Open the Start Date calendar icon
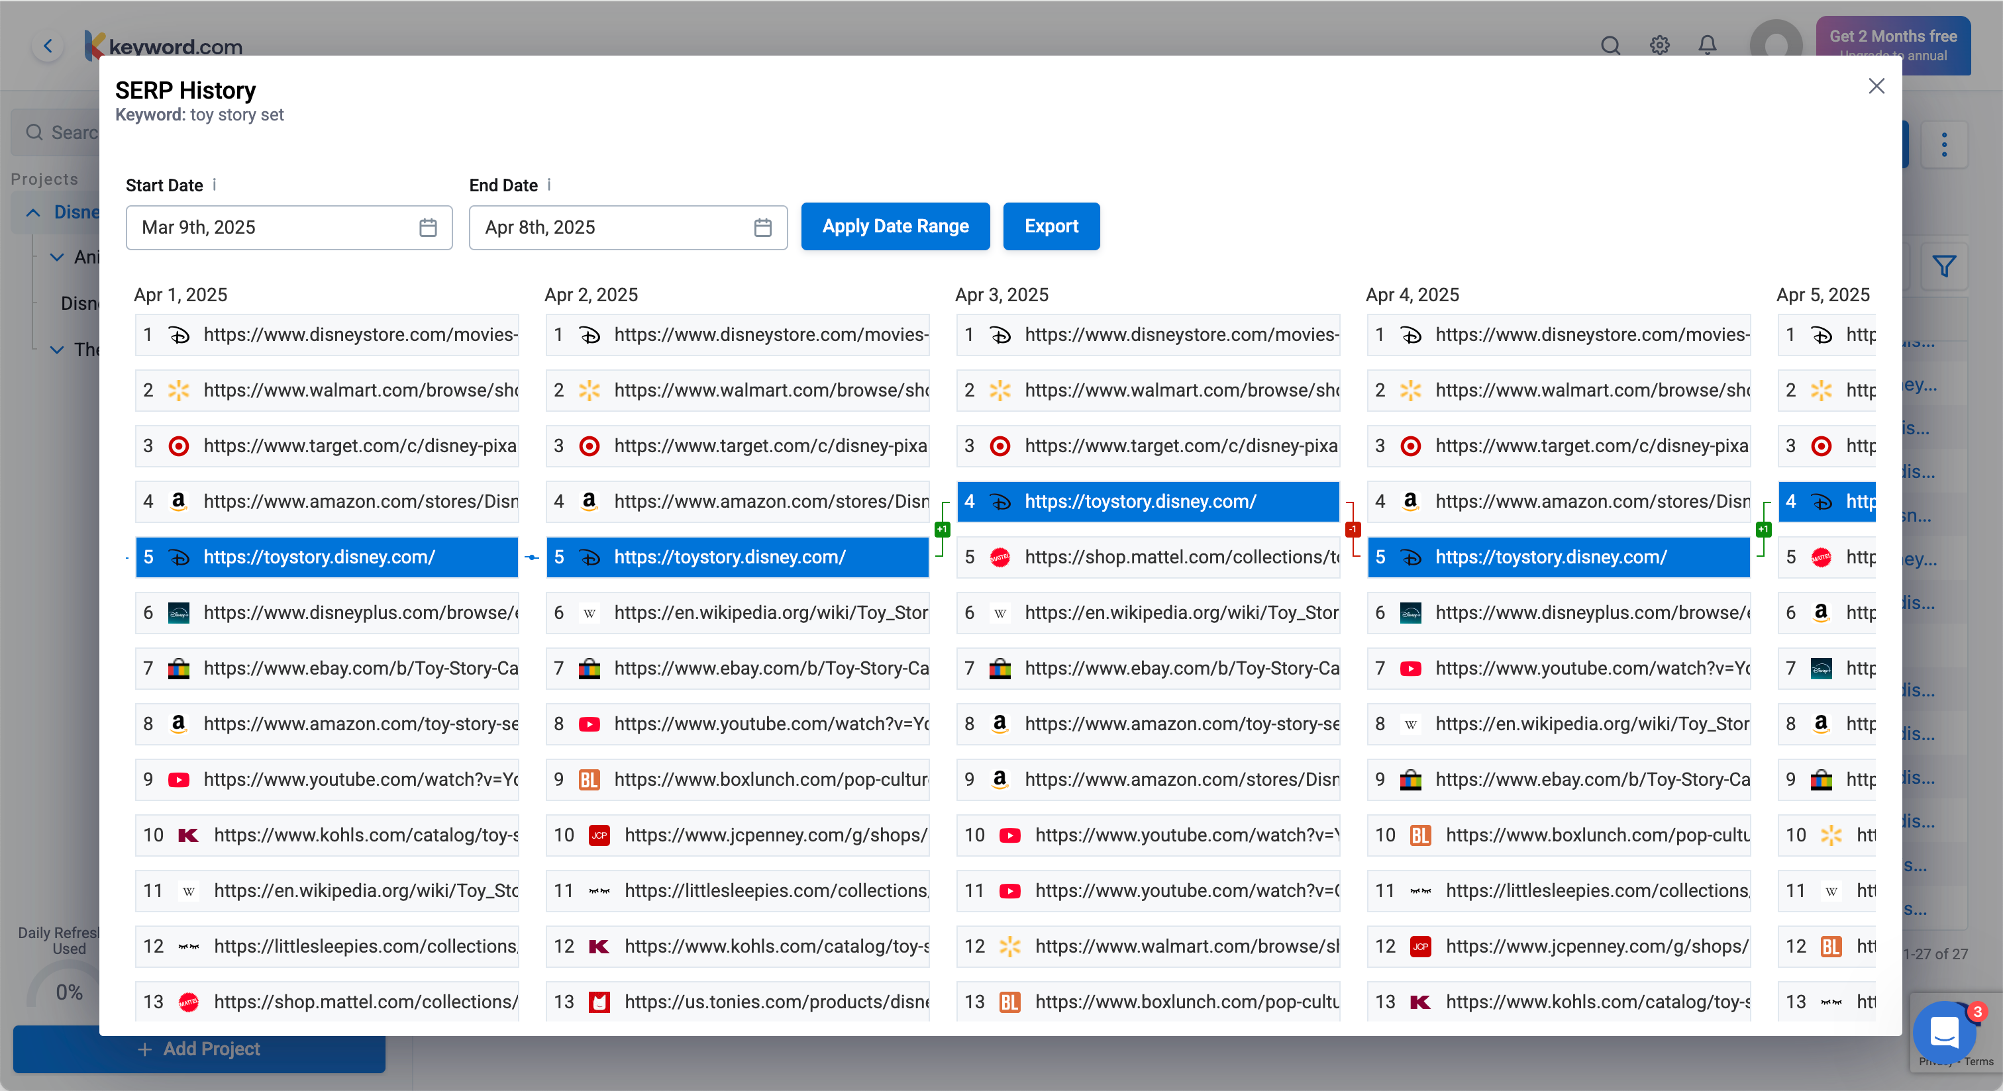 428,228
